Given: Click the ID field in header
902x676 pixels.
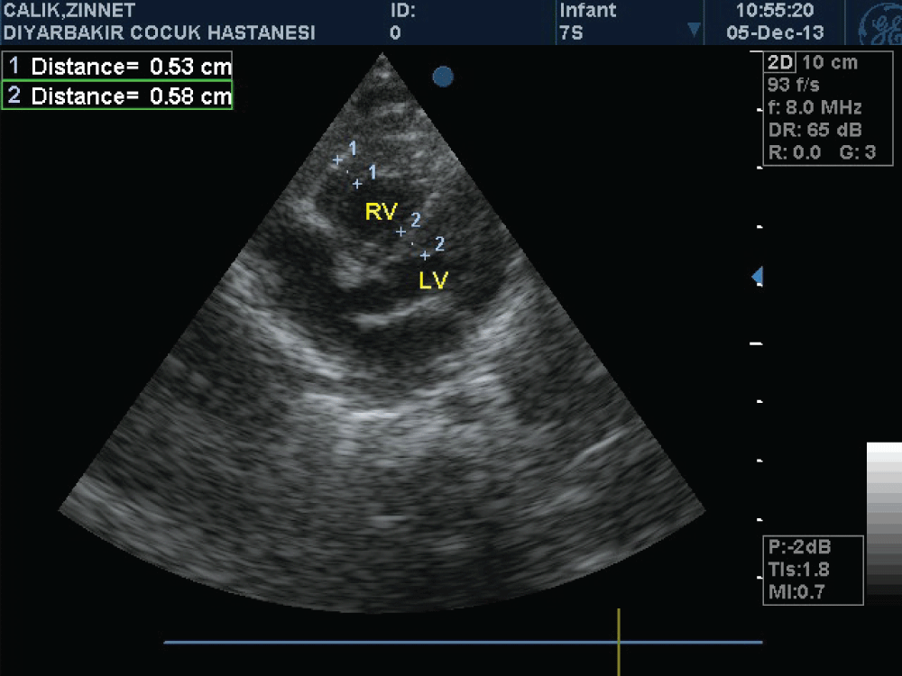Looking at the screenshot, I should [403, 11].
